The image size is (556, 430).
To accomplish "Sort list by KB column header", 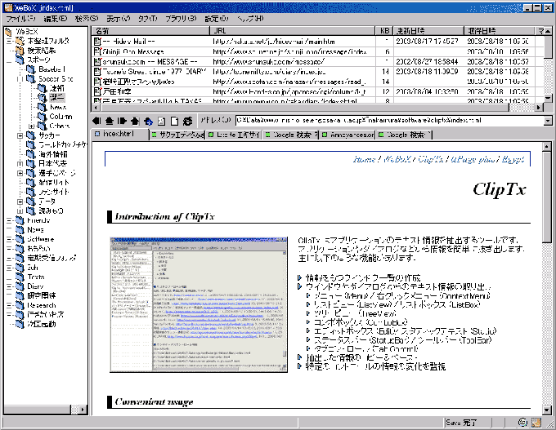I will pyautogui.click(x=384, y=31).
